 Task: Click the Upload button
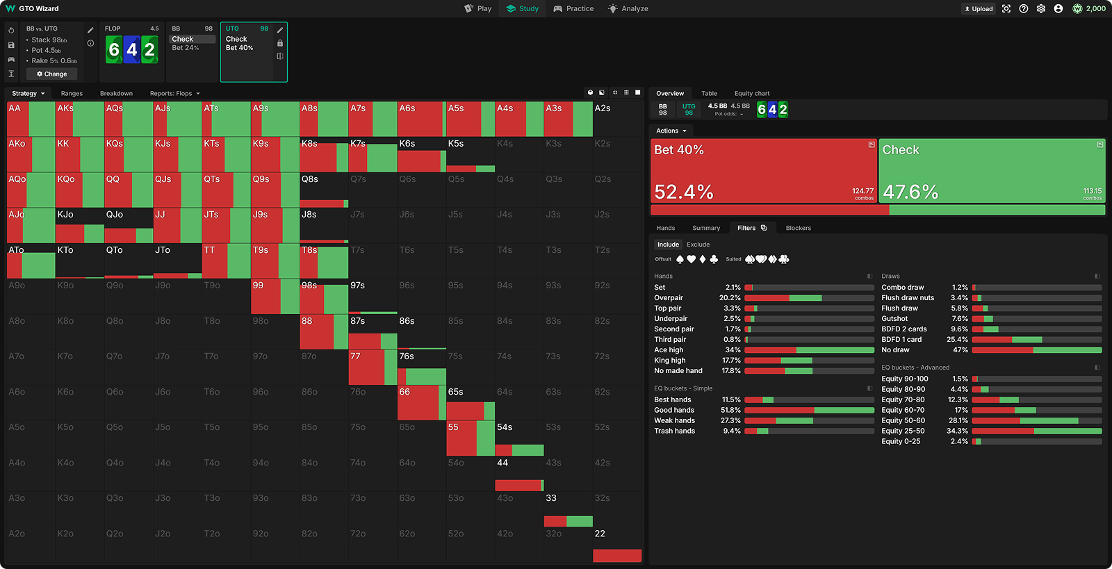coord(979,9)
